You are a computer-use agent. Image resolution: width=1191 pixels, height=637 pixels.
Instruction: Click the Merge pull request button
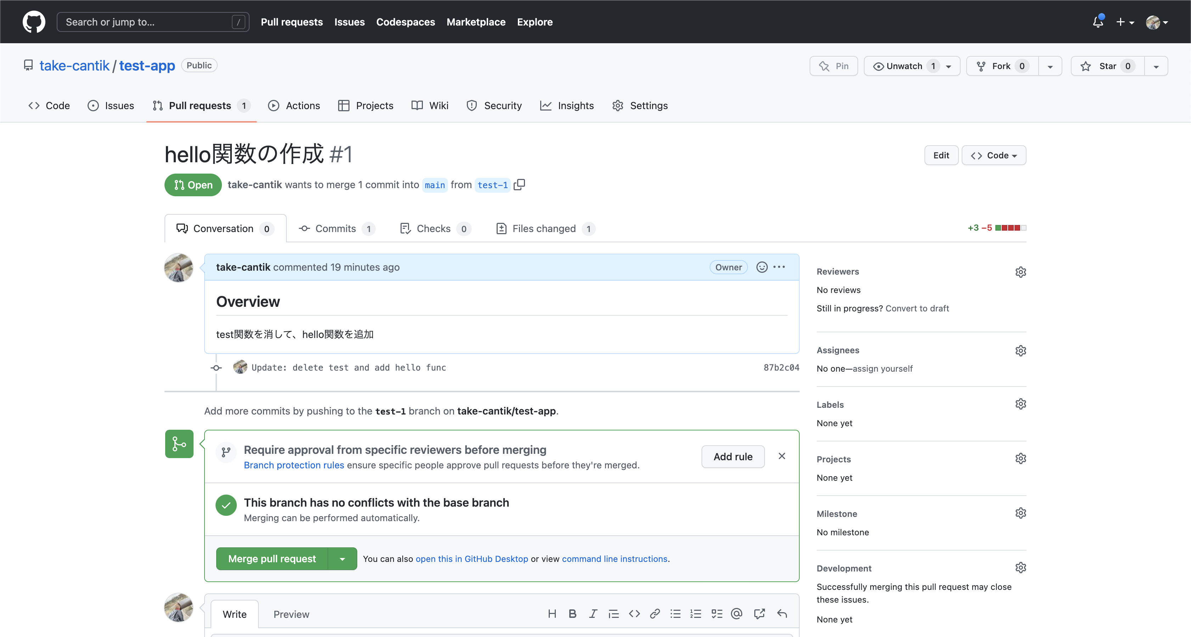(272, 559)
